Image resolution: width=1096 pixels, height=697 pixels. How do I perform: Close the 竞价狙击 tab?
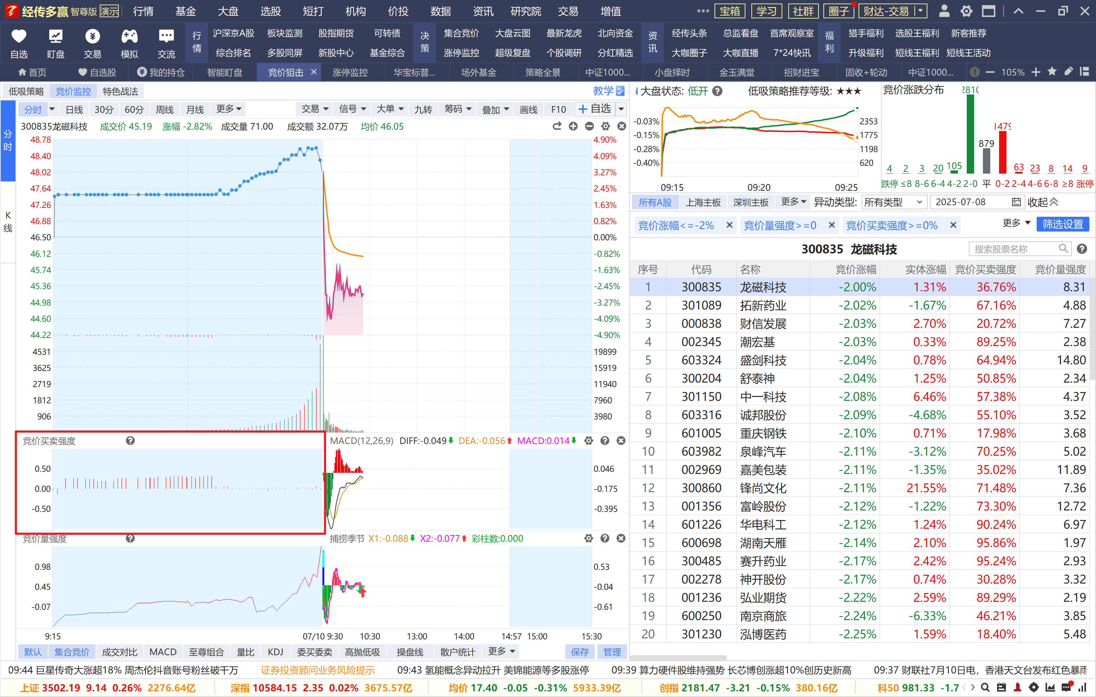(x=314, y=71)
